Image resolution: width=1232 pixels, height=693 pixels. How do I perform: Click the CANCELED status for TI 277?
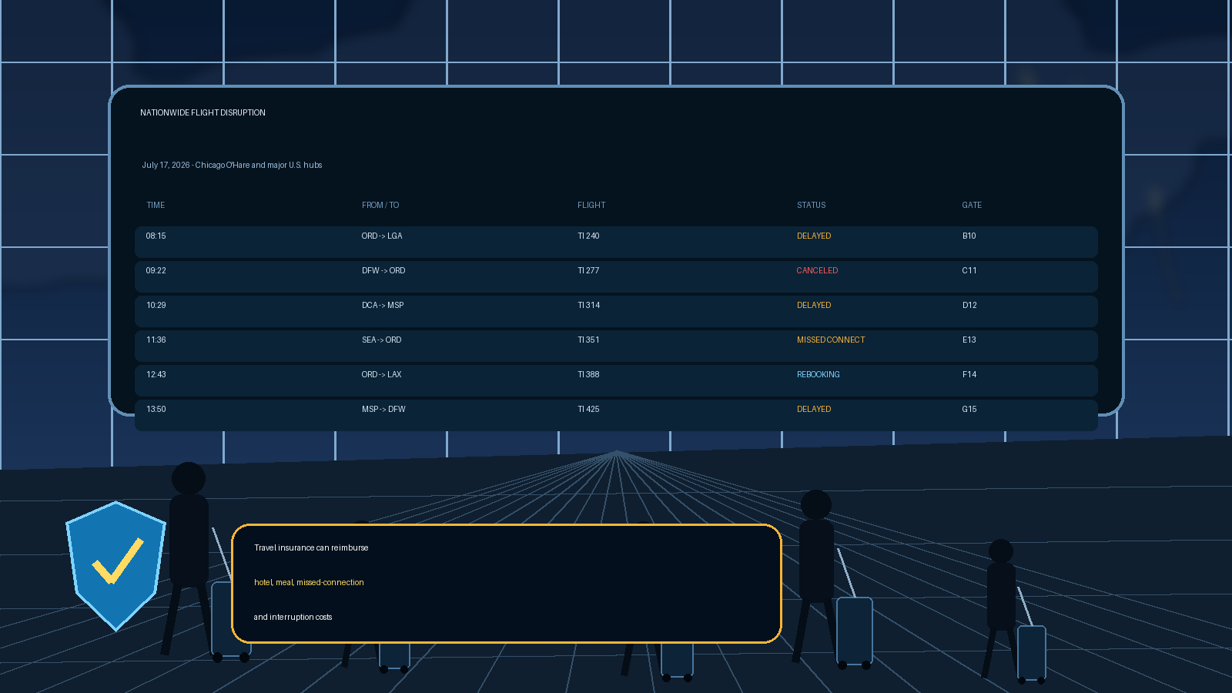tap(817, 271)
